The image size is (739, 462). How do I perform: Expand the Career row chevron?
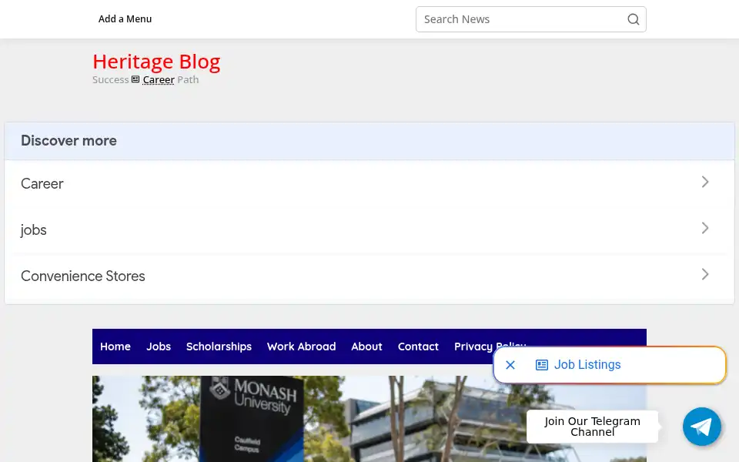705,182
